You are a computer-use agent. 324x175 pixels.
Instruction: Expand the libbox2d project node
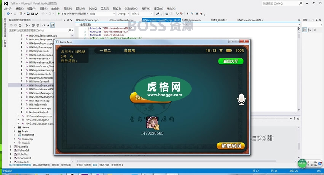[11, 150]
